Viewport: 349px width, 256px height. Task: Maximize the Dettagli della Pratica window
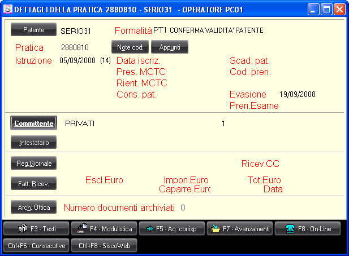[x=326, y=9]
